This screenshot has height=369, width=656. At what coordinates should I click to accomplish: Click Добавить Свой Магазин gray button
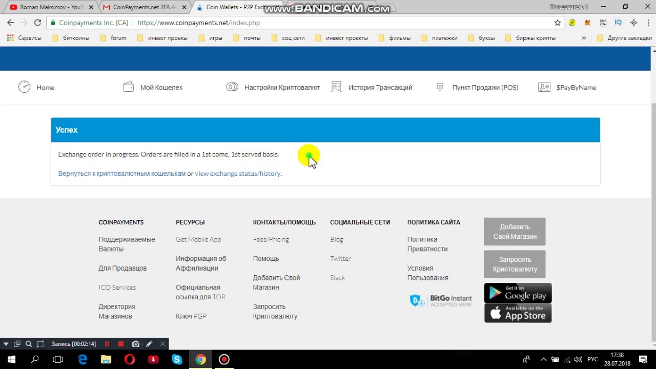pyautogui.click(x=515, y=232)
